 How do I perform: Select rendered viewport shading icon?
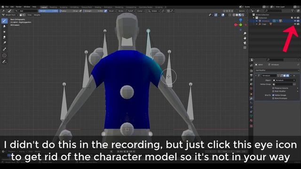click(243, 15)
